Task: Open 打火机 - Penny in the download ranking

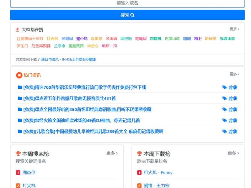Action: (158, 173)
